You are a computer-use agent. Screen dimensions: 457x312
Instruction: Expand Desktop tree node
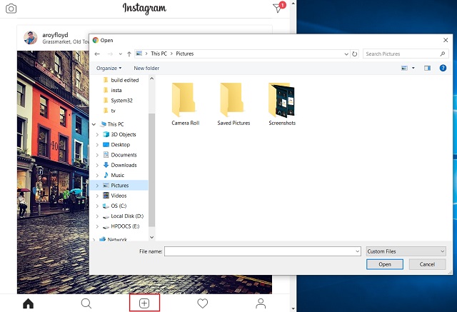coord(97,145)
